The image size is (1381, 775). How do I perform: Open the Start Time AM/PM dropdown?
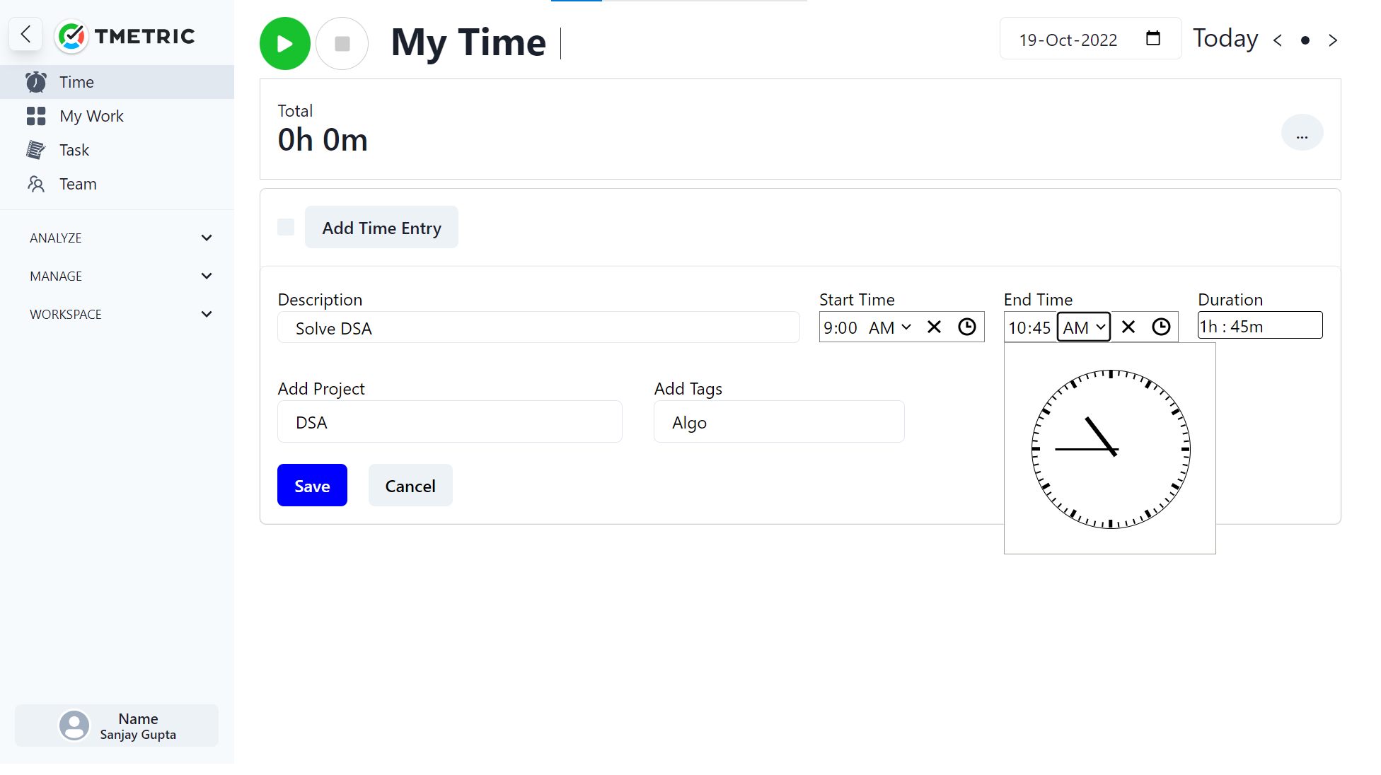(889, 327)
